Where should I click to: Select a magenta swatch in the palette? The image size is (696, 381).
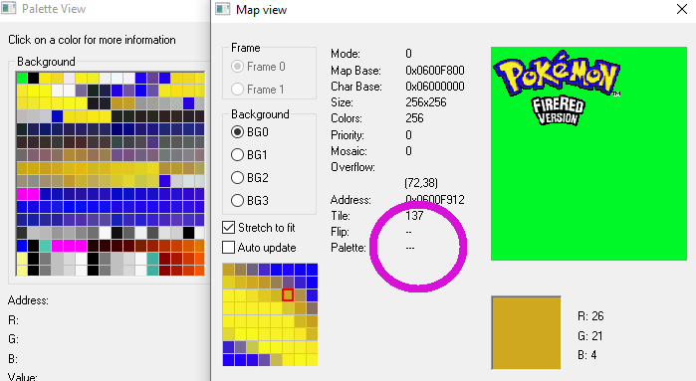point(22,194)
